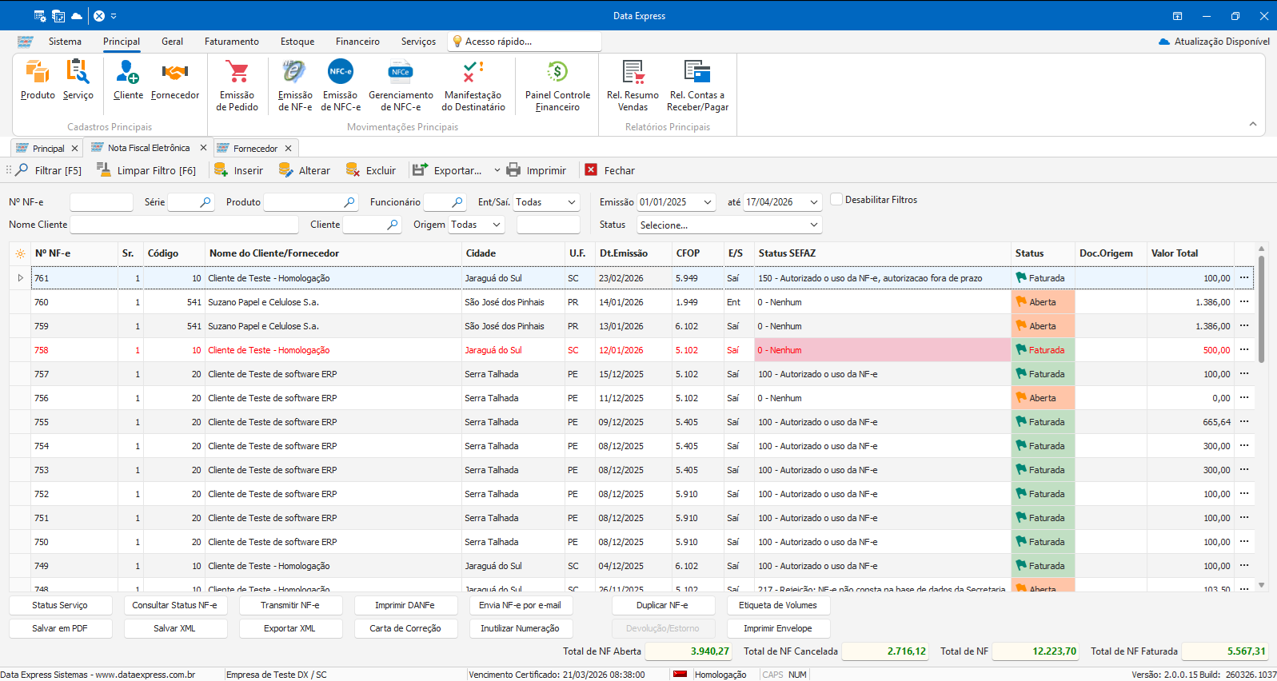The image size is (1277, 681).
Task: Expand the Ent/Saí. Todas dropdown
Action: [x=572, y=202]
